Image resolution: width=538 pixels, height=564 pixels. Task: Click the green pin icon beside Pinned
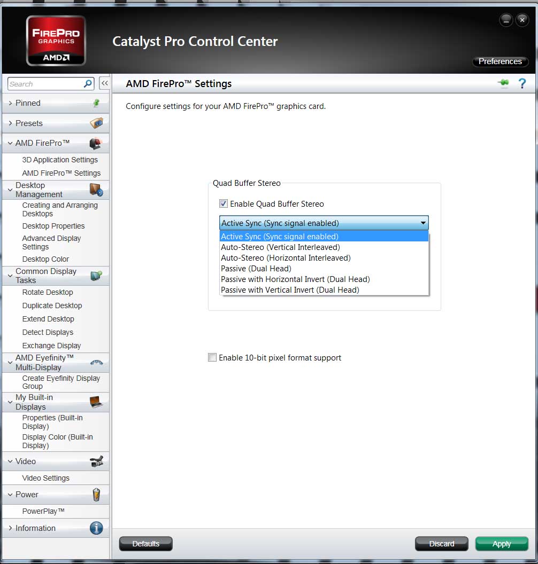click(x=96, y=103)
